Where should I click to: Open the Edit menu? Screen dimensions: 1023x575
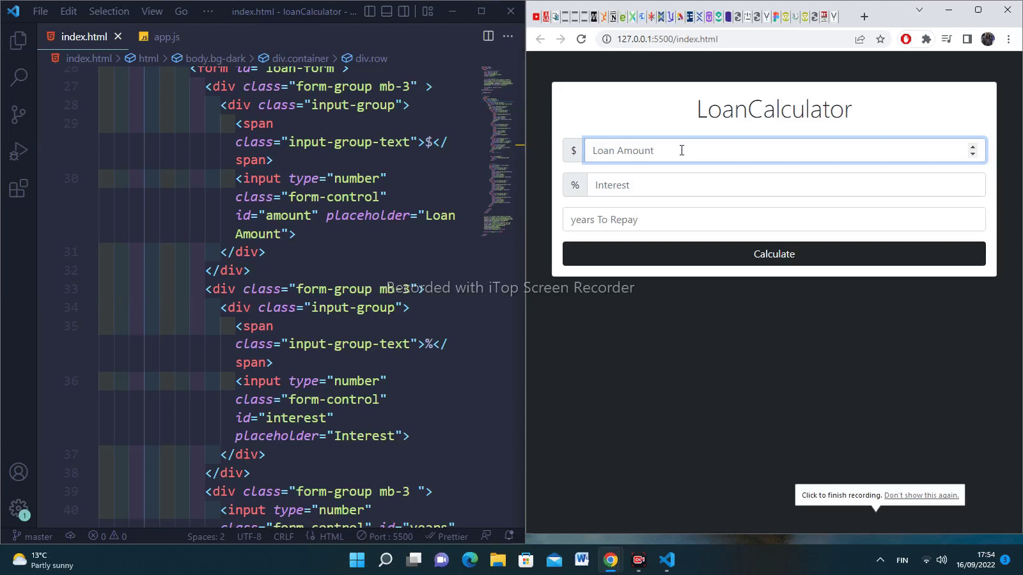tap(68, 11)
